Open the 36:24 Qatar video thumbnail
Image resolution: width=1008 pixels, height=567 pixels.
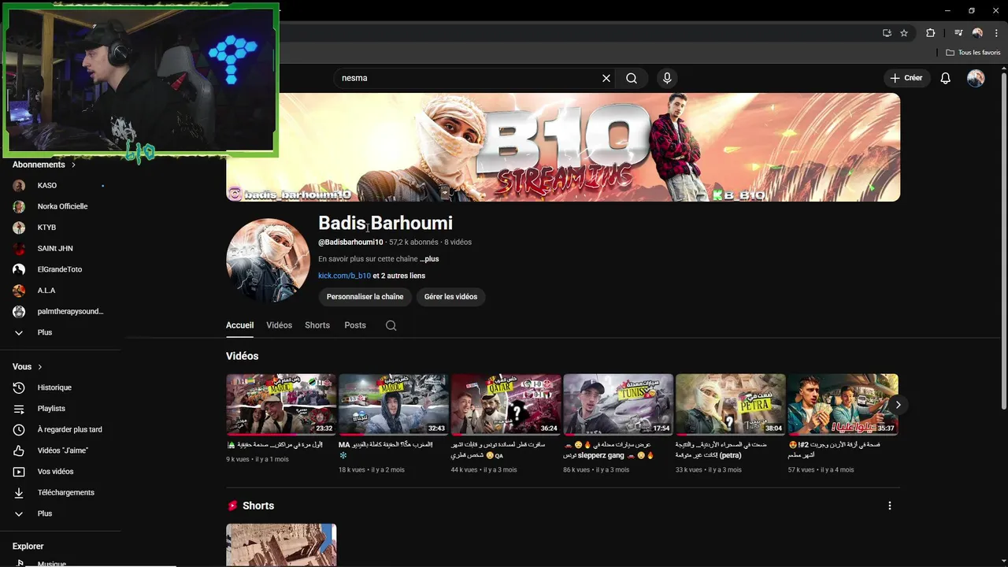(506, 405)
